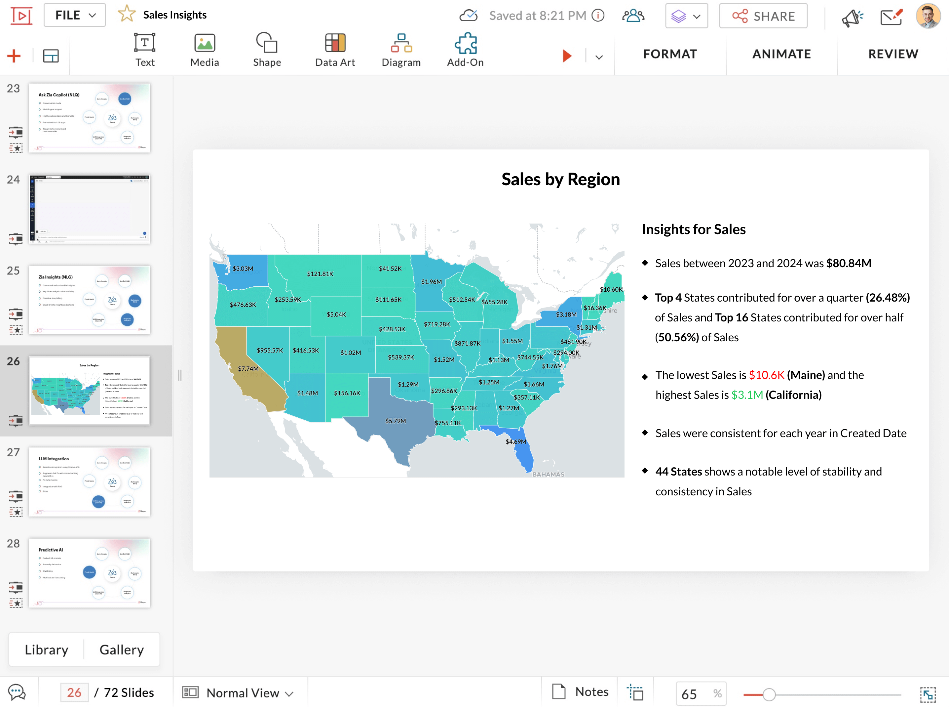Open the collaborators people icon
This screenshot has height=707, width=949.
633,16
